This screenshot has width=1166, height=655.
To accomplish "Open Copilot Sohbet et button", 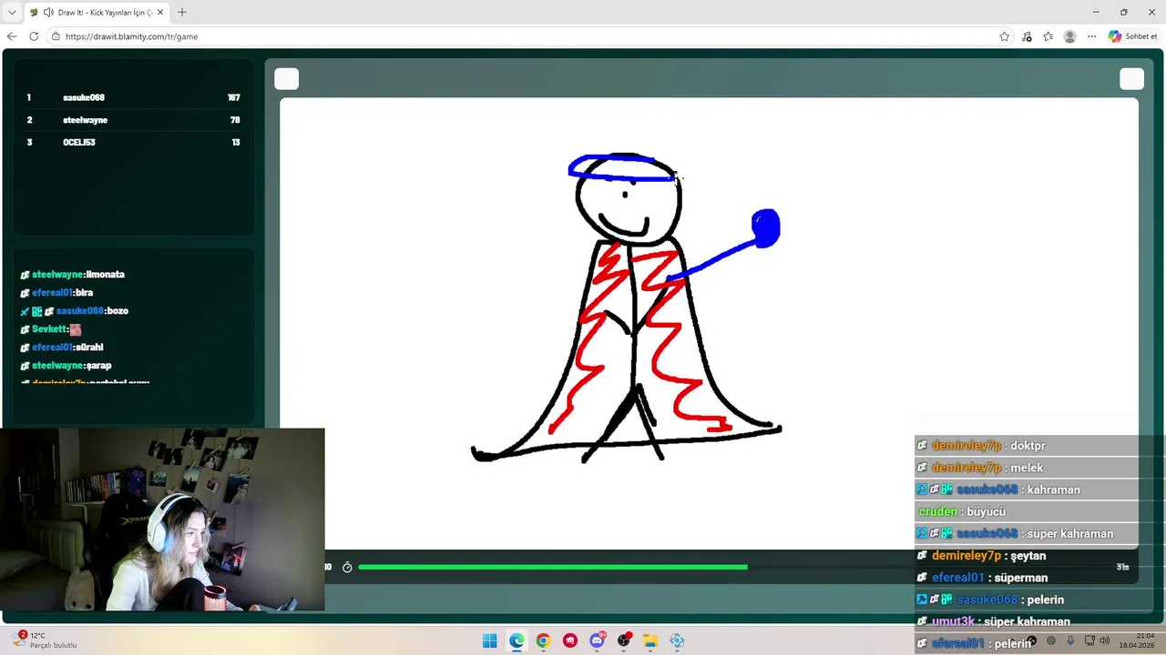I will 1132,36.
